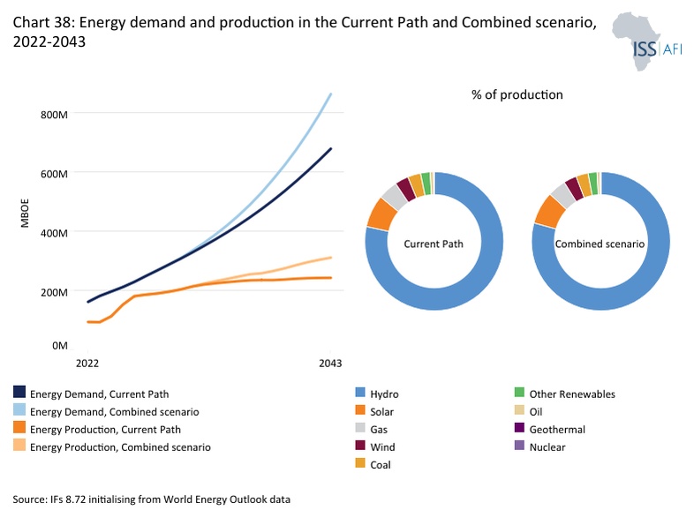694x518 pixels.
Task: Click the peach production line endpoint at 2043
Action: 330,258
